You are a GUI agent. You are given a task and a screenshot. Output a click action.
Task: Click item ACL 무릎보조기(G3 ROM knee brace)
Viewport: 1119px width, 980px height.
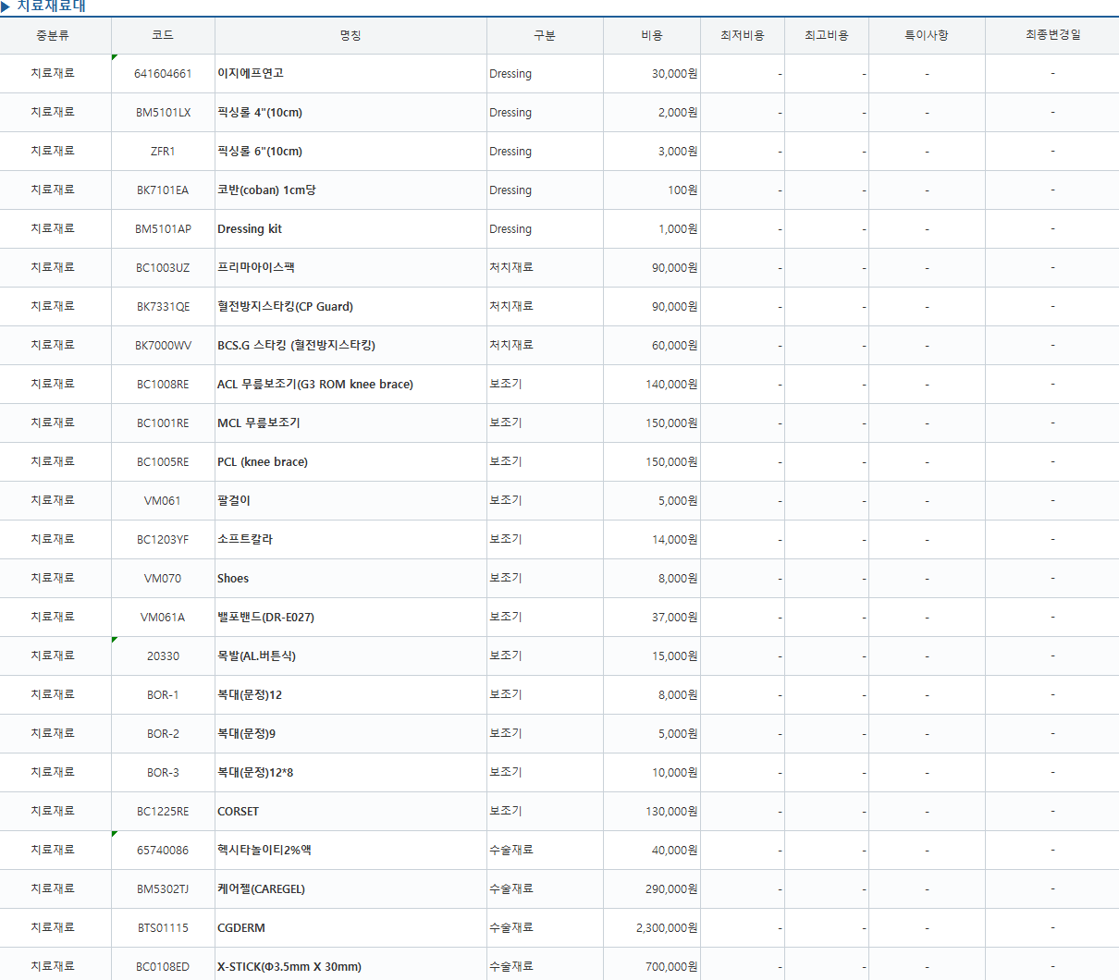(x=315, y=384)
